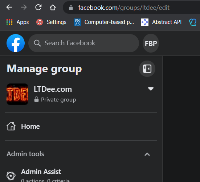
Task: Click the Facebook logo
Action: (16, 43)
